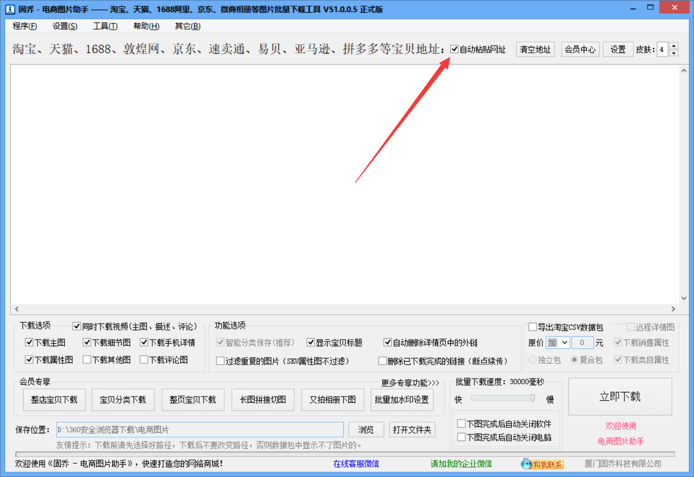Click the 保存位置 path field
Screen dimensions: 694x477
tap(200, 429)
